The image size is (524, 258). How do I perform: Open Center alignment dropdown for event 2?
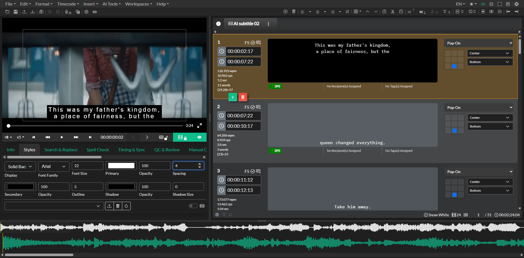click(x=490, y=118)
